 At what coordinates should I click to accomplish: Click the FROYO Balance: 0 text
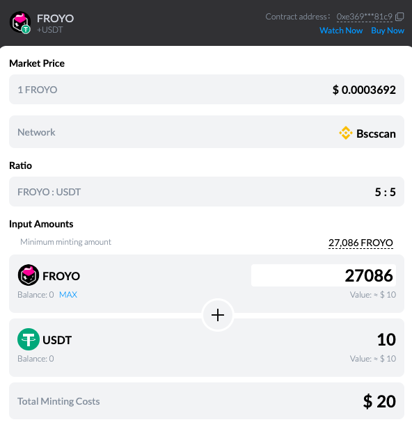pos(35,295)
